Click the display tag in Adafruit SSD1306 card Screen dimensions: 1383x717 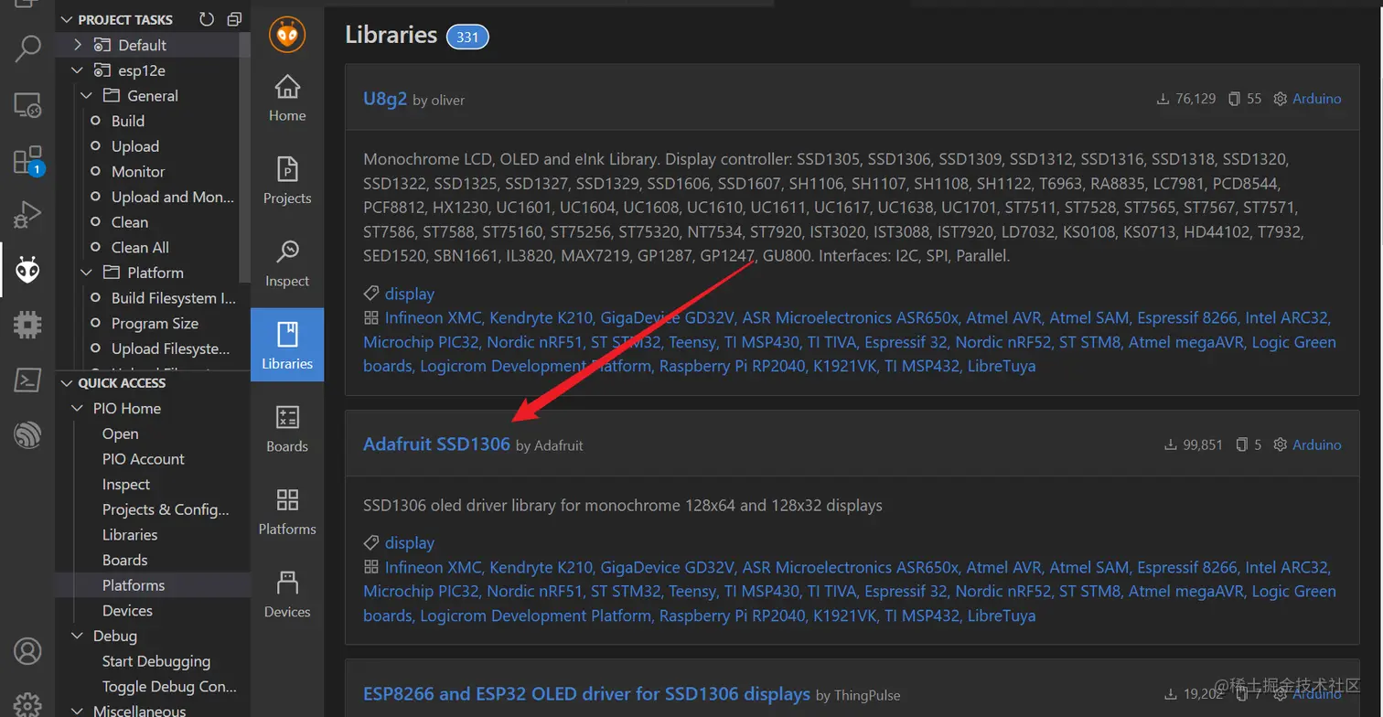pyautogui.click(x=409, y=542)
